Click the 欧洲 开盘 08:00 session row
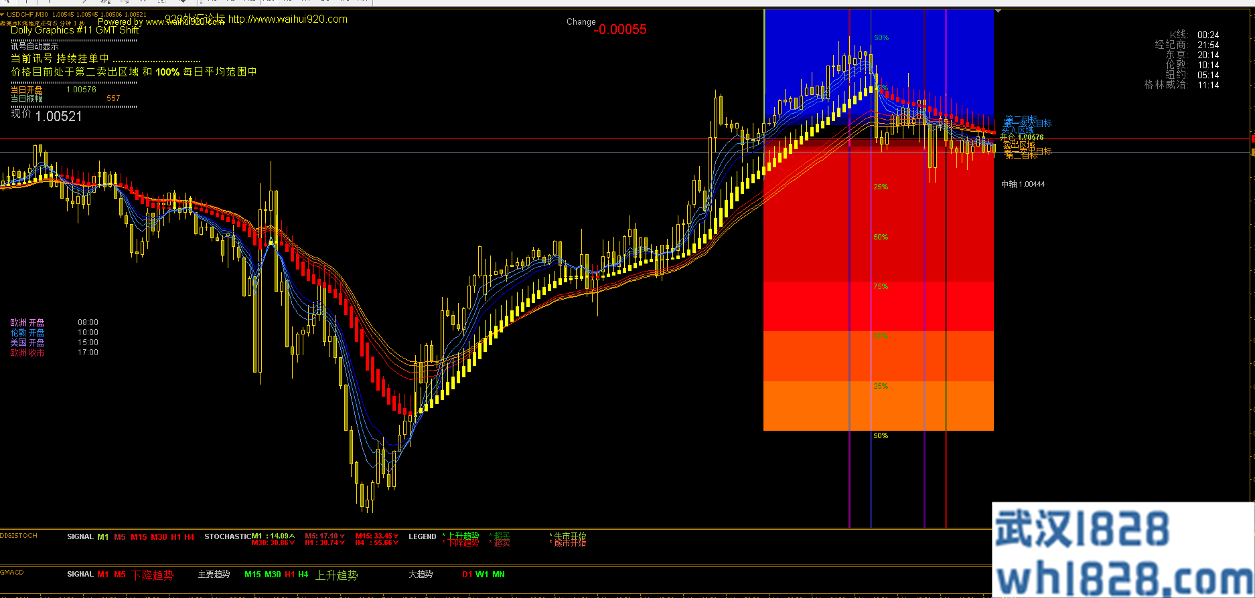Screen dimensions: 1255x598 click(54, 322)
